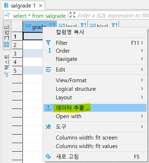Switch to the 그리드 view side tab

tap(7, 35)
